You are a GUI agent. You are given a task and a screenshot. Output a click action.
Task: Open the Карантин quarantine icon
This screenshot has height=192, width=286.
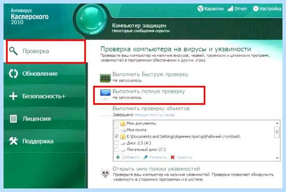(200, 9)
